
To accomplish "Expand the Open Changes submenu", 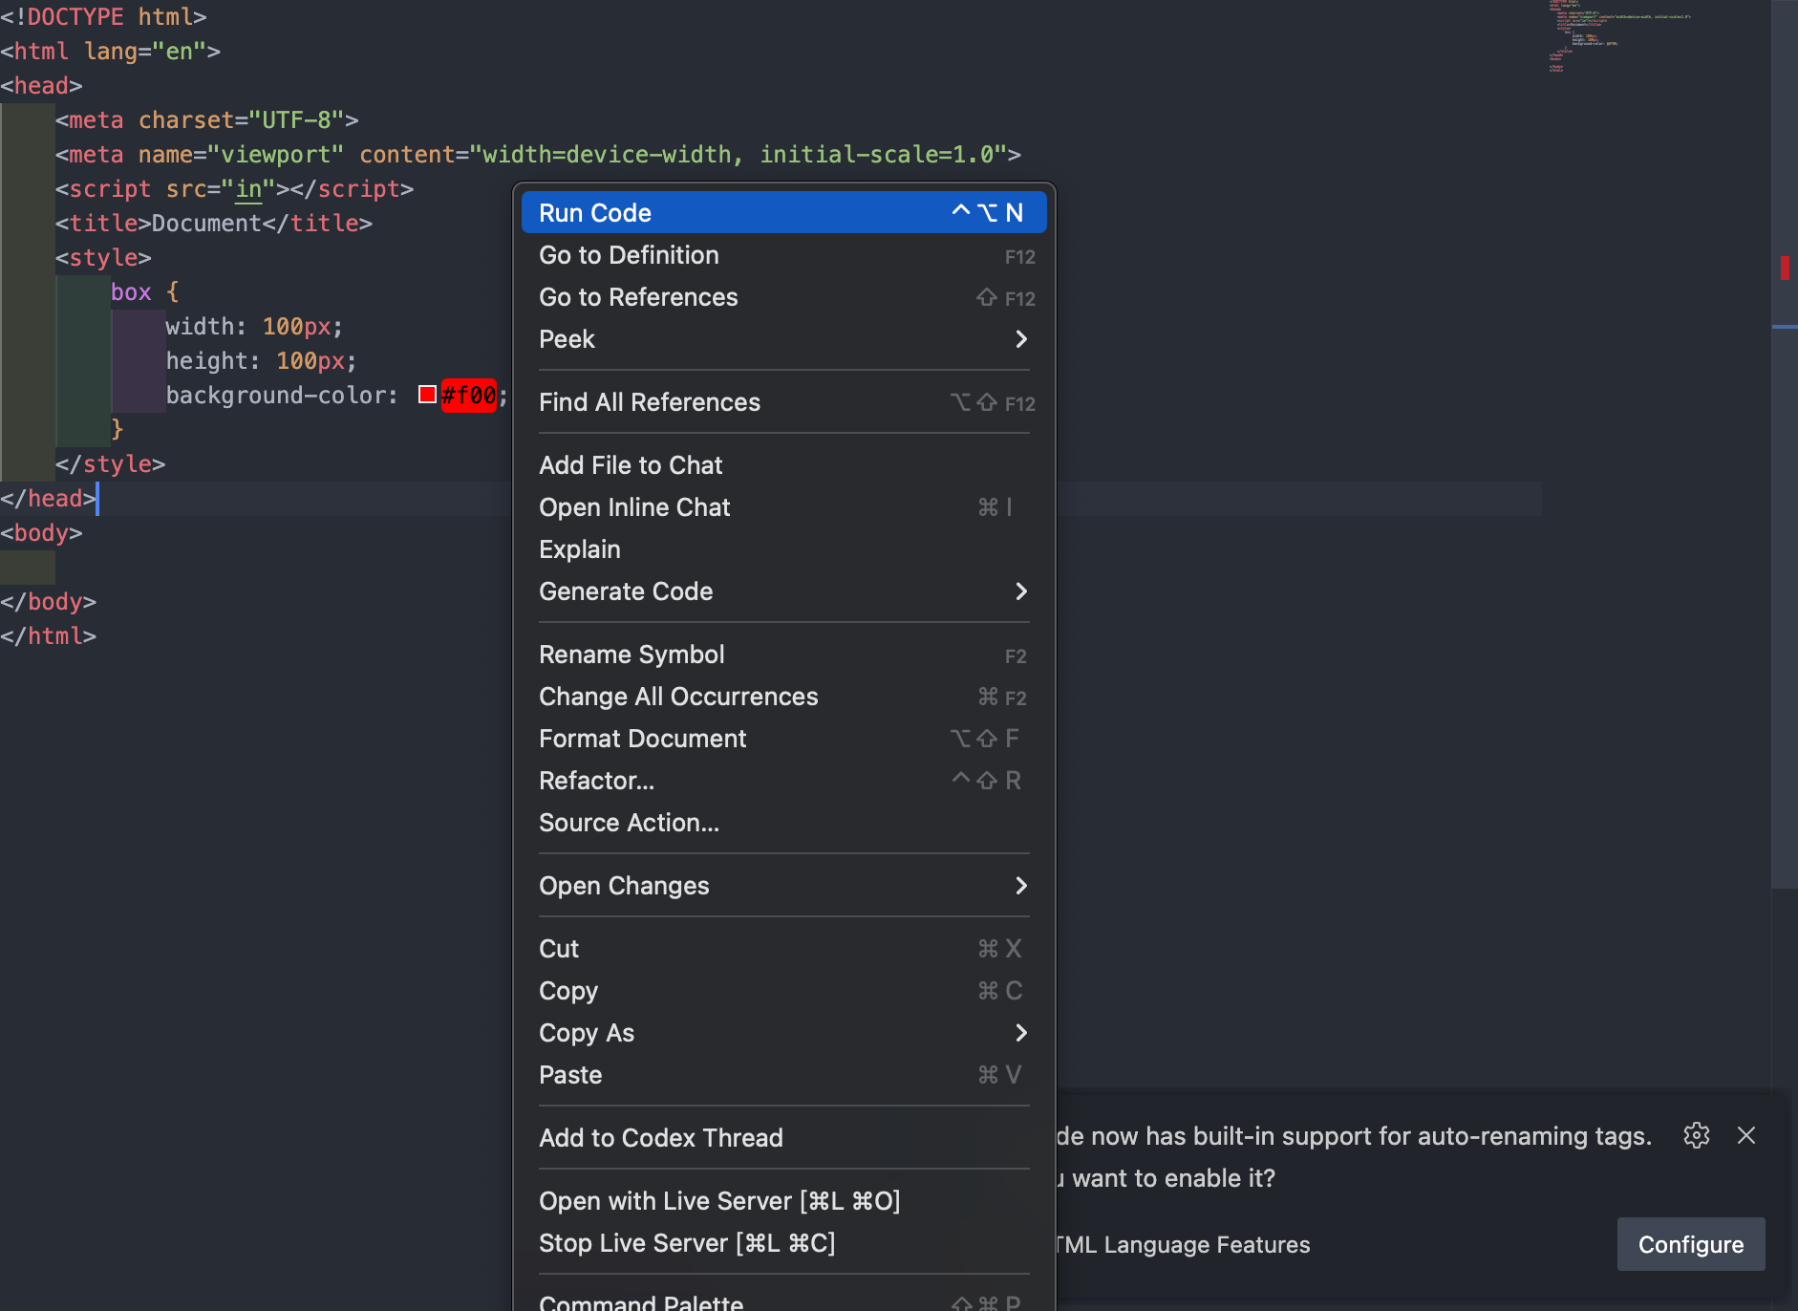I will tap(783, 886).
